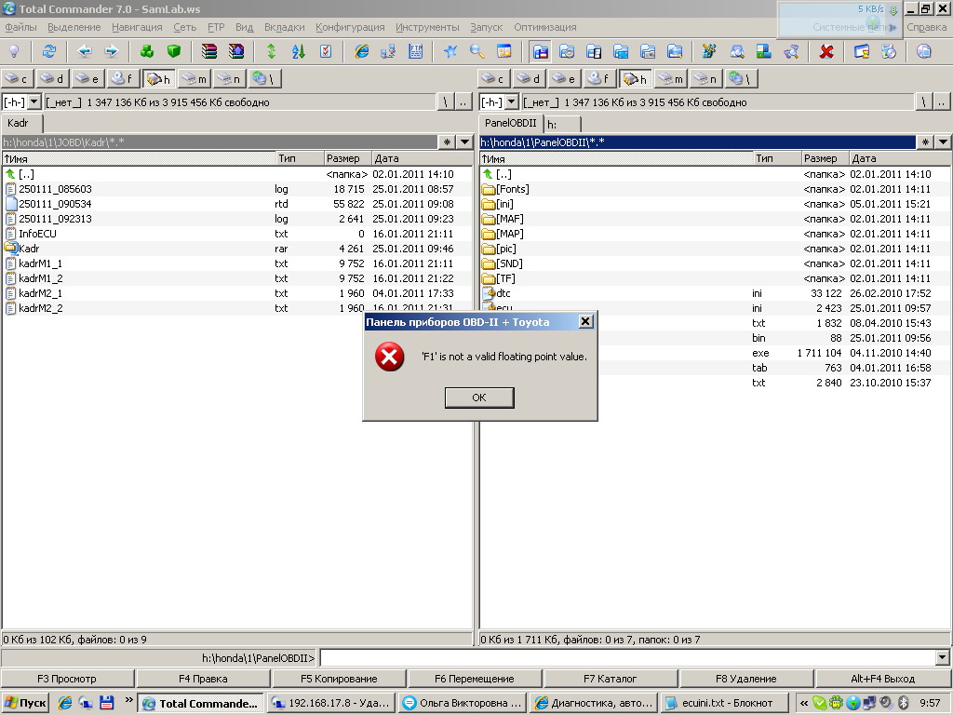Switch to the PanelOBDII tab
Screen dimensions: 953x715
pyautogui.click(x=510, y=123)
